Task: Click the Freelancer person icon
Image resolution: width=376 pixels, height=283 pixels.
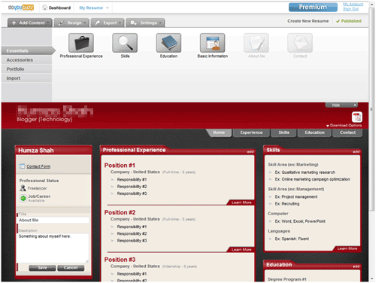Action: 23,188
